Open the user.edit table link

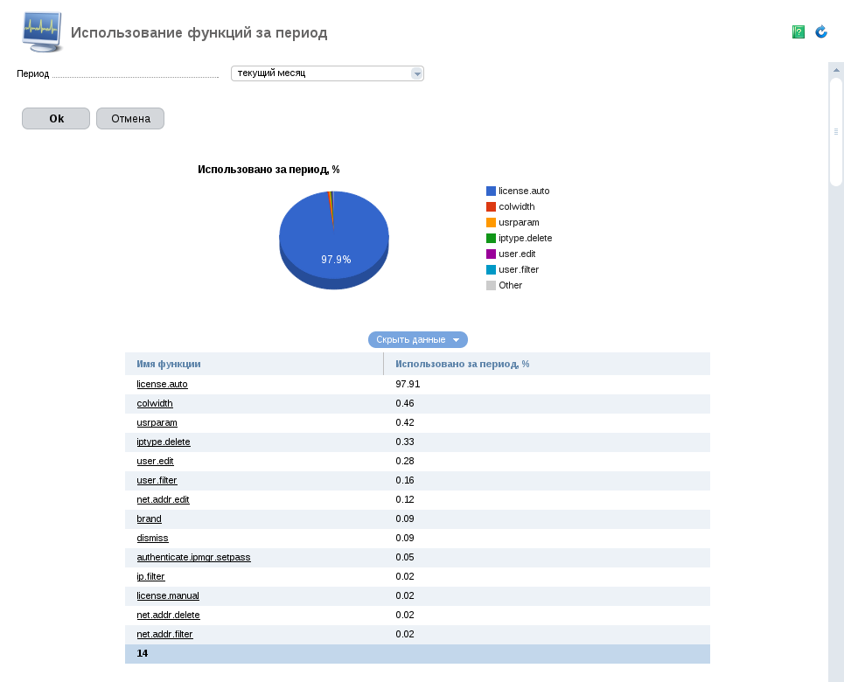click(155, 462)
